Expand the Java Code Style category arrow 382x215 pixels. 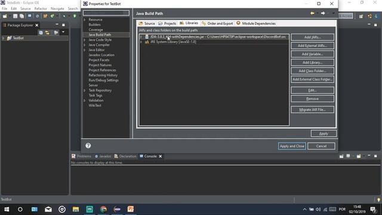click(x=85, y=40)
